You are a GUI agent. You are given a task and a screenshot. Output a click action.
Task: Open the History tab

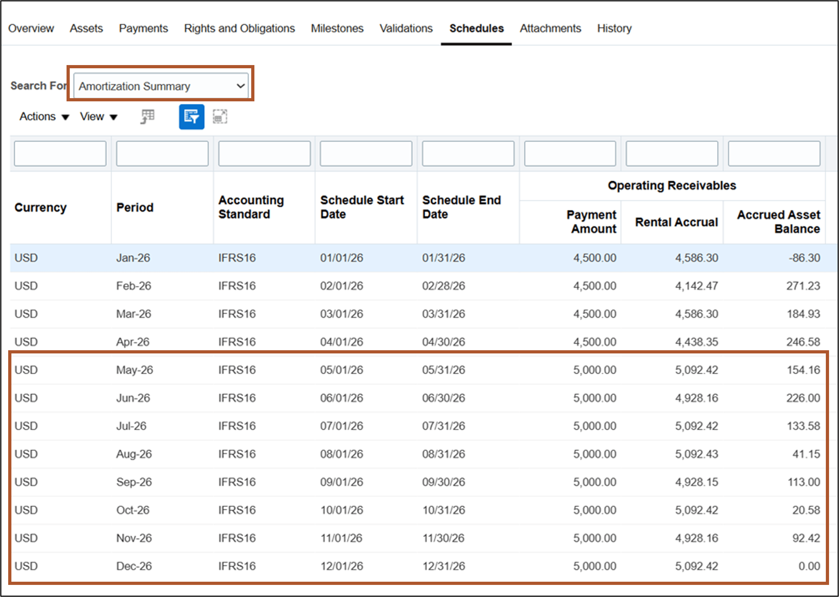(x=614, y=28)
